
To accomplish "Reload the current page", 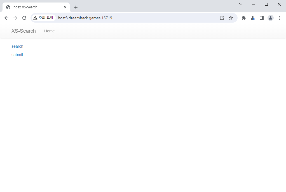I will [x=24, y=18].
